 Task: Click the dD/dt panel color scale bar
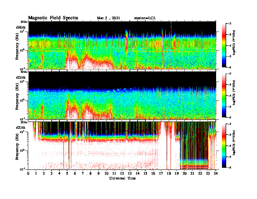224,96
